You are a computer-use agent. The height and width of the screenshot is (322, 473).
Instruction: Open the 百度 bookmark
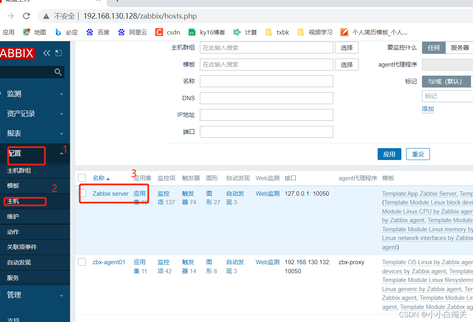[98, 32]
